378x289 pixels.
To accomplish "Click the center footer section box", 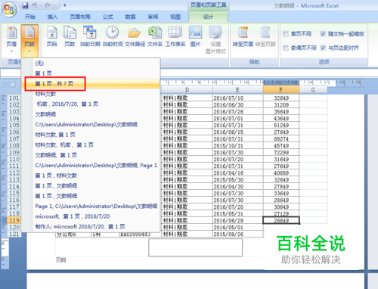I will pyautogui.click(x=195, y=247).
